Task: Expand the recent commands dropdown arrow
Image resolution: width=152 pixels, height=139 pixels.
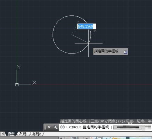Action: click(66, 127)
